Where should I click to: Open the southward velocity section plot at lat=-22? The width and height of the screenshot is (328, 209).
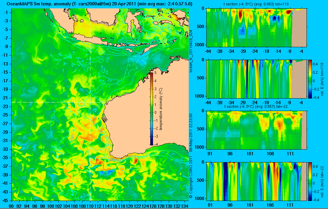pyautogui.click(x=256, y=181)
